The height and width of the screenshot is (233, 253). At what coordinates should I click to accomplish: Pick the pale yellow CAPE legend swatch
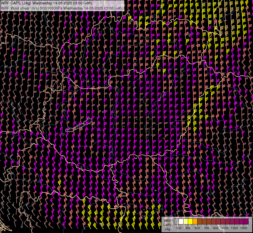(186, 222)
